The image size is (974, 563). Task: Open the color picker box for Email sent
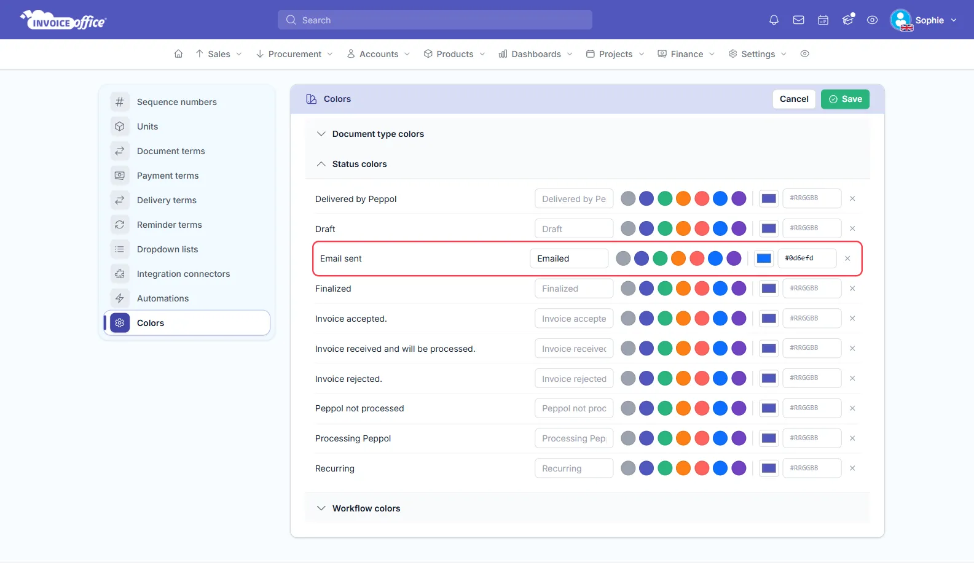[x=764, y=258]
